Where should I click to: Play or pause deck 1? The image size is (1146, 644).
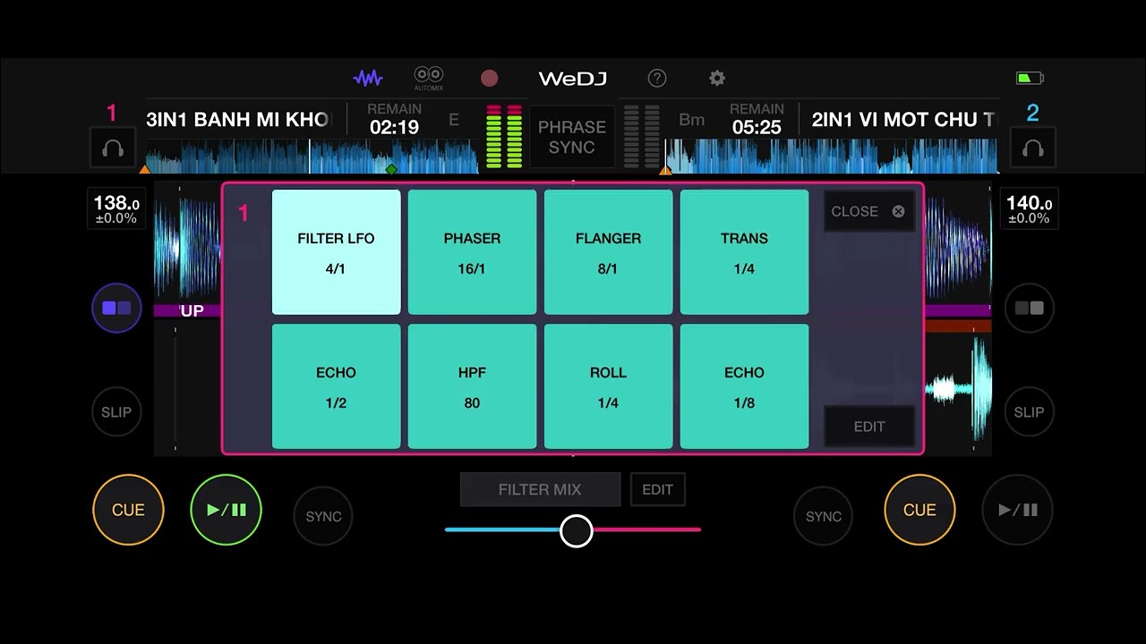(x=226, y=510)
